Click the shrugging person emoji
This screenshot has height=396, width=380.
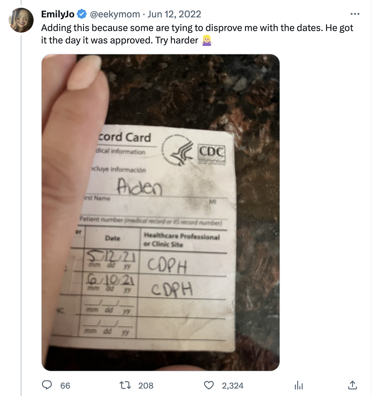207,40
